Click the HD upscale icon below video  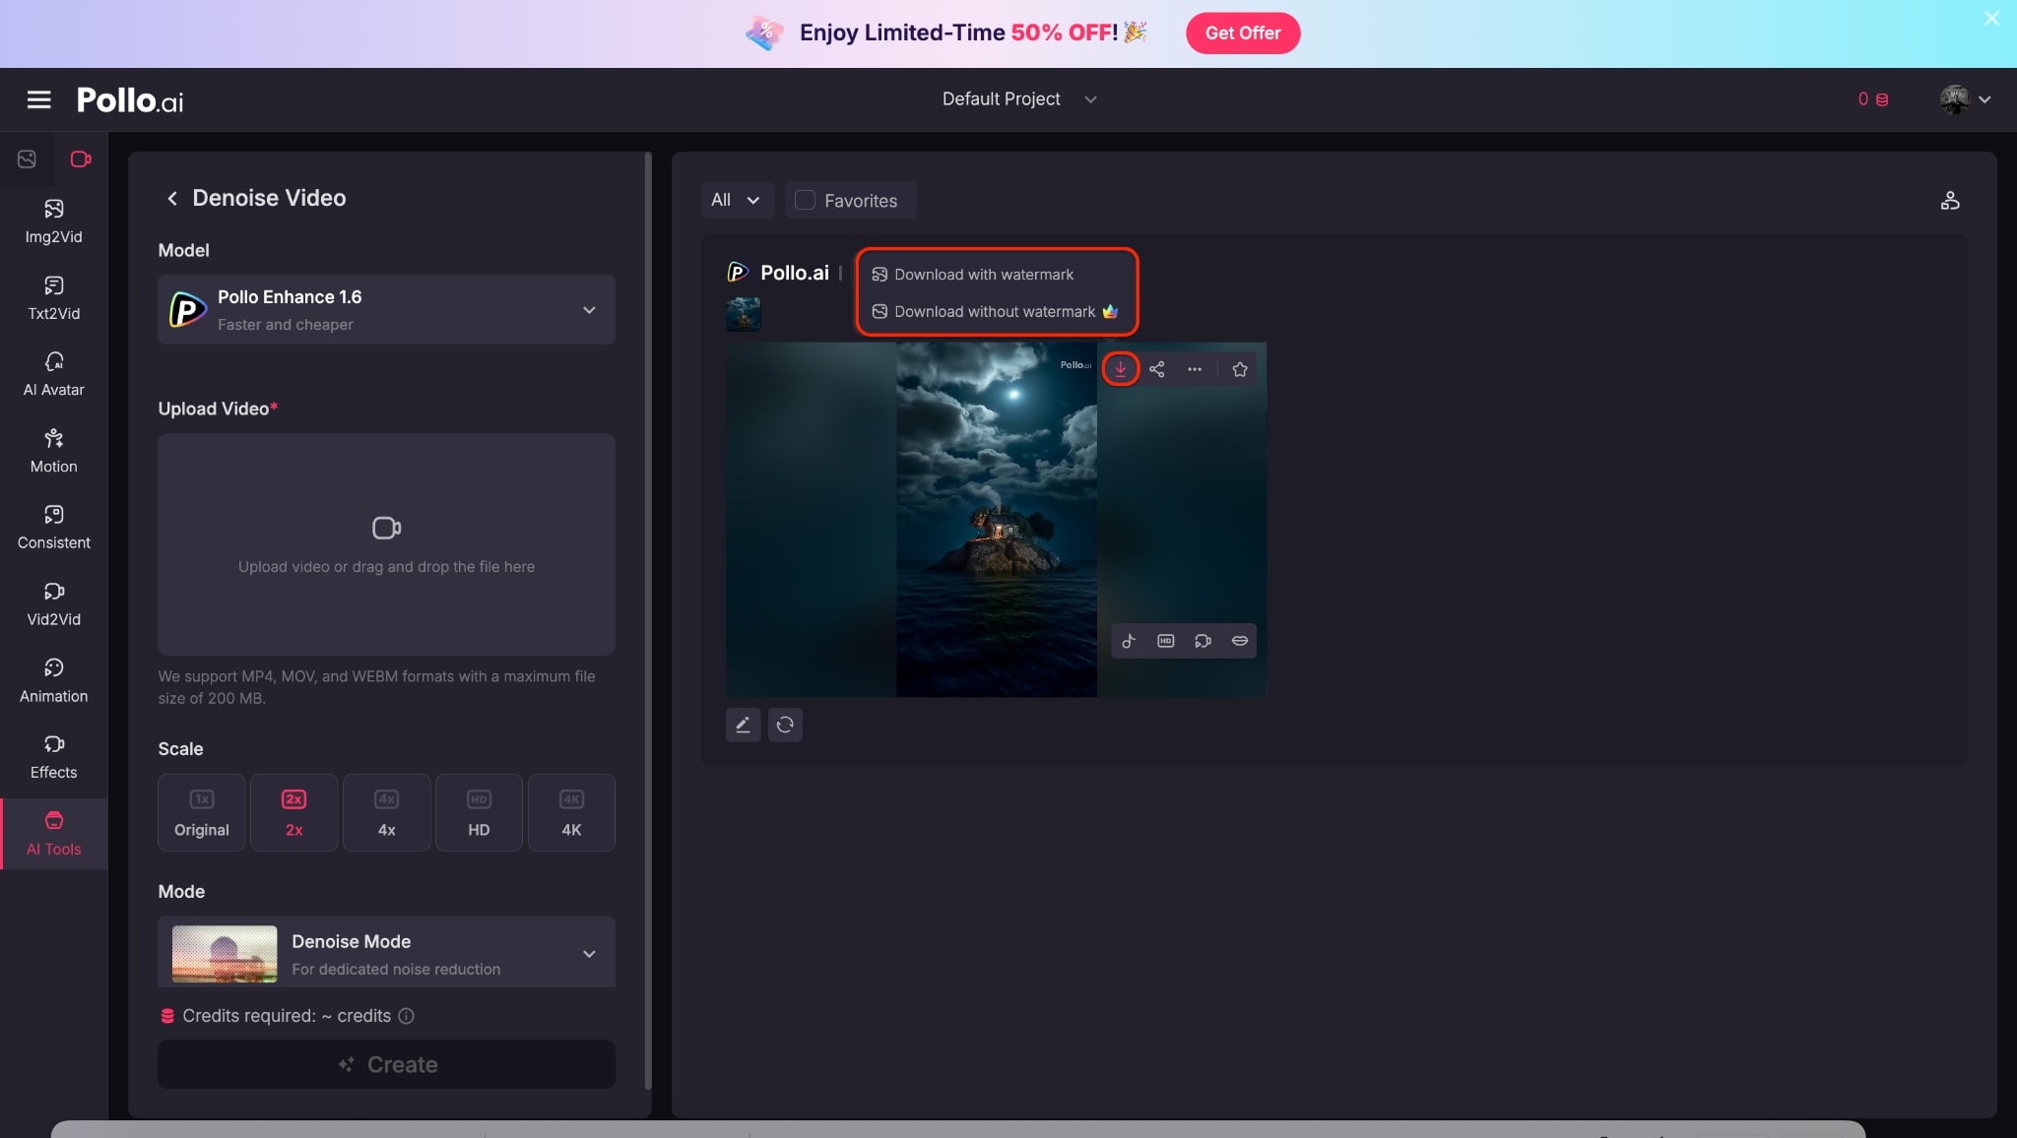1165,641
